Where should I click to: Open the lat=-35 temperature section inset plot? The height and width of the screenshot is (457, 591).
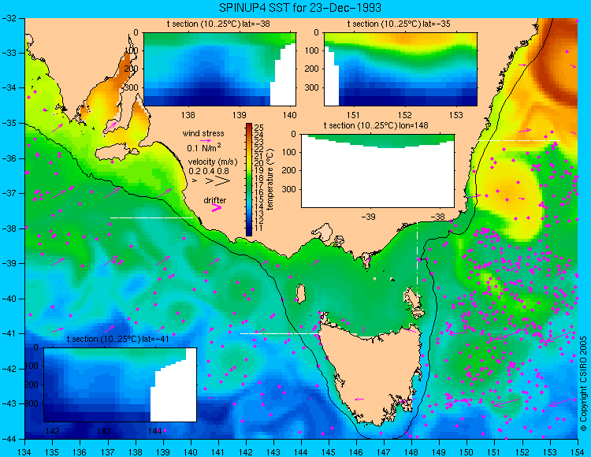(400, 69)
